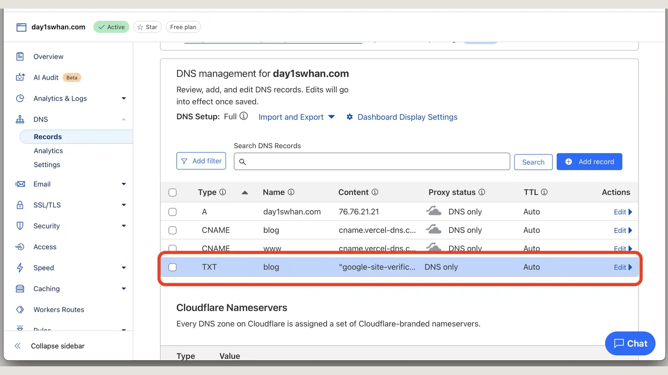This screenshot has width=668, height=375.
Task: Edit the A record day1swhan.com
Action: (x=623, y=212)
